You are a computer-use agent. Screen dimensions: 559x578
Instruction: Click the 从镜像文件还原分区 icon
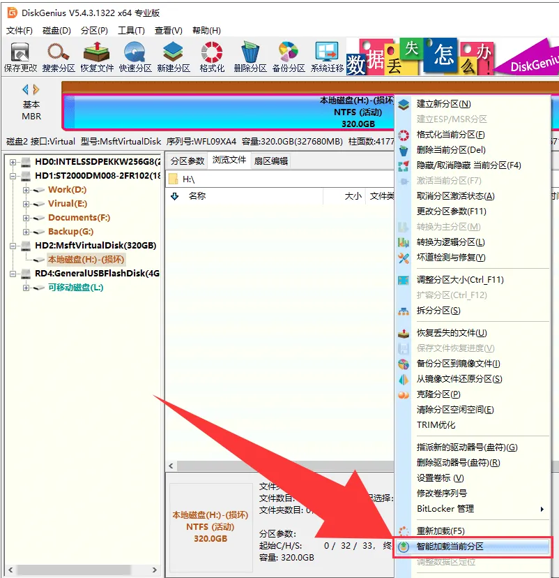point(404,379)
